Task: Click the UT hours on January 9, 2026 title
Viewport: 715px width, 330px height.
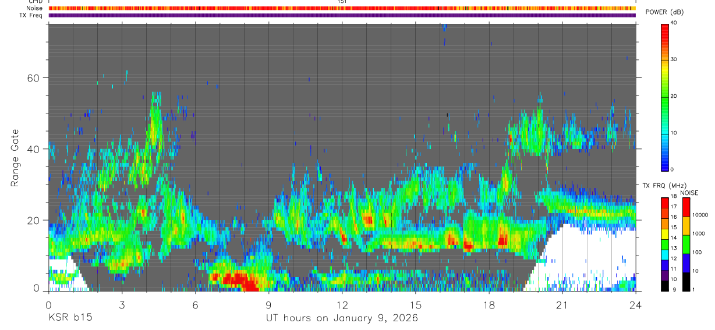Action: click(342, 318)
